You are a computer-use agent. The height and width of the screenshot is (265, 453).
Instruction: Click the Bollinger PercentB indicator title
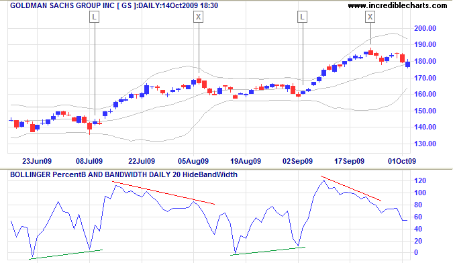pyautogui.click(x=123, y=174)
